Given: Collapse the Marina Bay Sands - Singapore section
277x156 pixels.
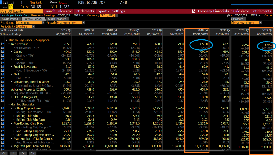Looking at the screenshot, I should point(7,40).
